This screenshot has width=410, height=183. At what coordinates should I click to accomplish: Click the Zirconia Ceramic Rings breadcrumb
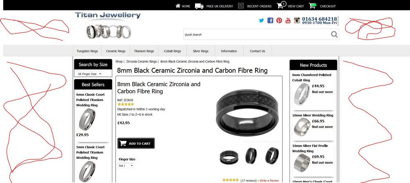click(141, 62)
